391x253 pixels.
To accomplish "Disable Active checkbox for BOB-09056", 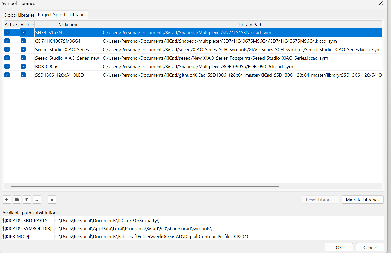I will pyautogui.click(x=7, y=66).
